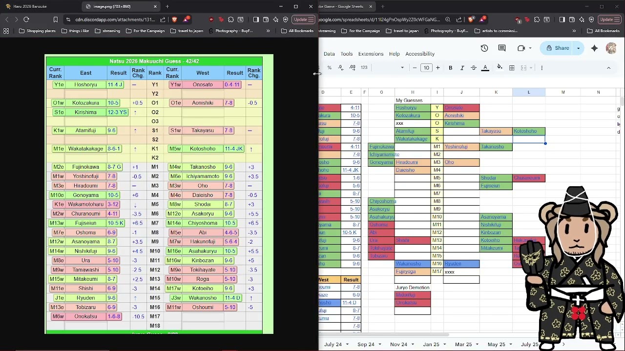
Task: Open the Extensions menu
Action: pyautogui.click(x=371, y=54)
